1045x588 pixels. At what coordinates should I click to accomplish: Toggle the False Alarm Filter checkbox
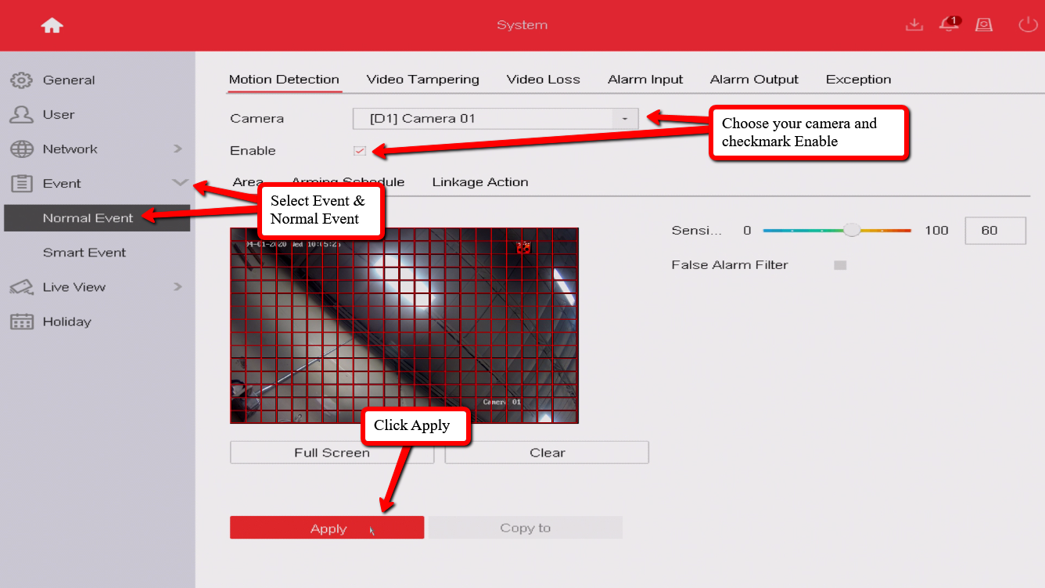click(840, 265)
